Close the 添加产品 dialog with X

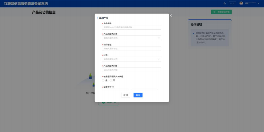coord(171,15)
